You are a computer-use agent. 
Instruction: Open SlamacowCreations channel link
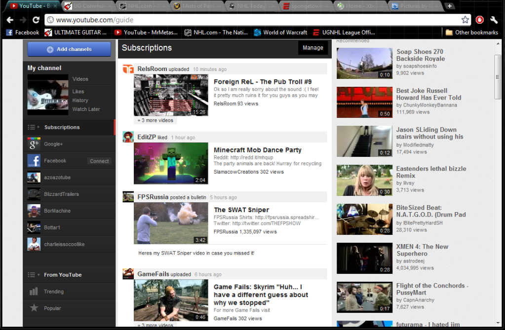(236, 172)
